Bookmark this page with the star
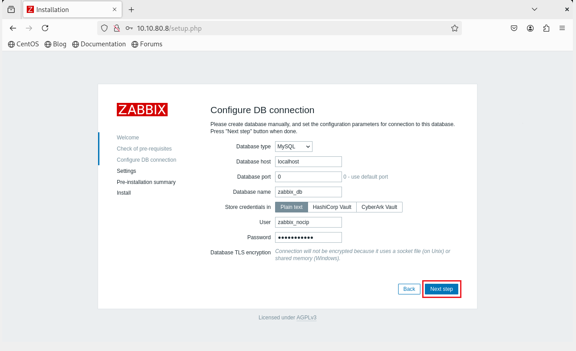 (x=455, y=28)
